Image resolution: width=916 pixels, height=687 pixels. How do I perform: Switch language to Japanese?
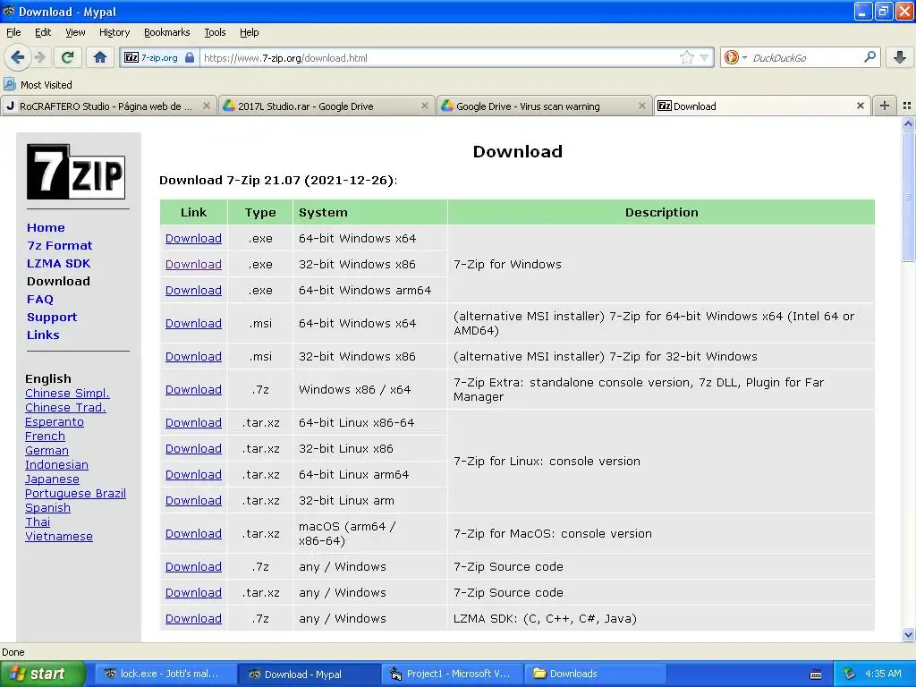click(52, 479)
